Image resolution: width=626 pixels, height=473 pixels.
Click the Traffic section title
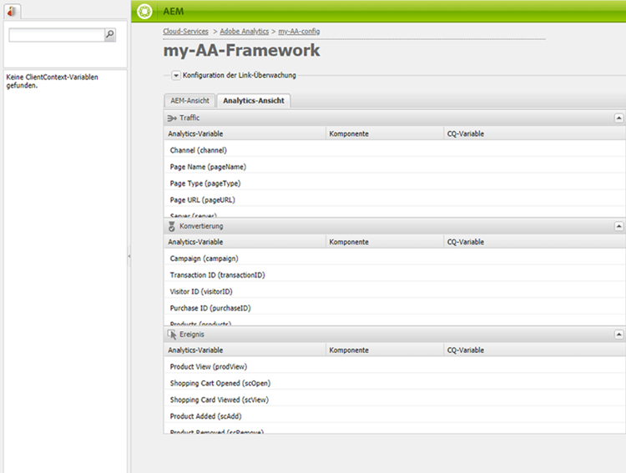pos(189,118)
